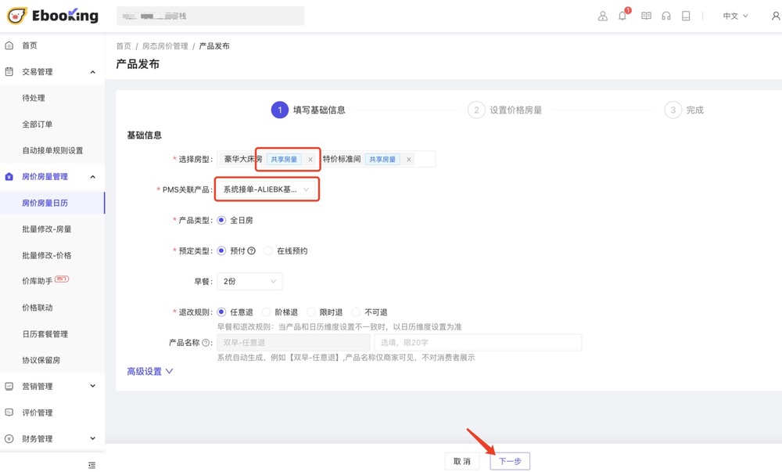This screenshot has height=472, width=782.
Task: Click the optional product name input field
Action: coord(477,343)
